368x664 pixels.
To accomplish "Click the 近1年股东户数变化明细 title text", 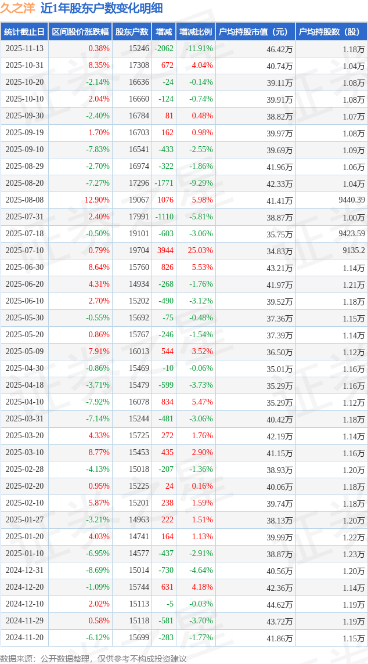I will [x=102, y=8].
